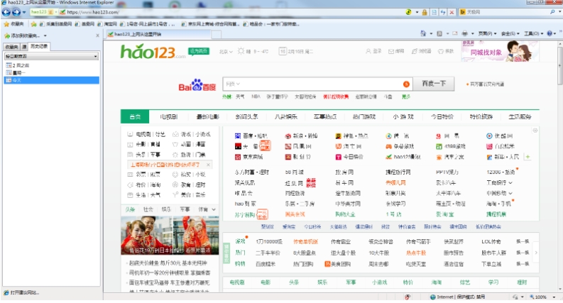Click the RSS feeds icon in command bar

click(439, 33)
